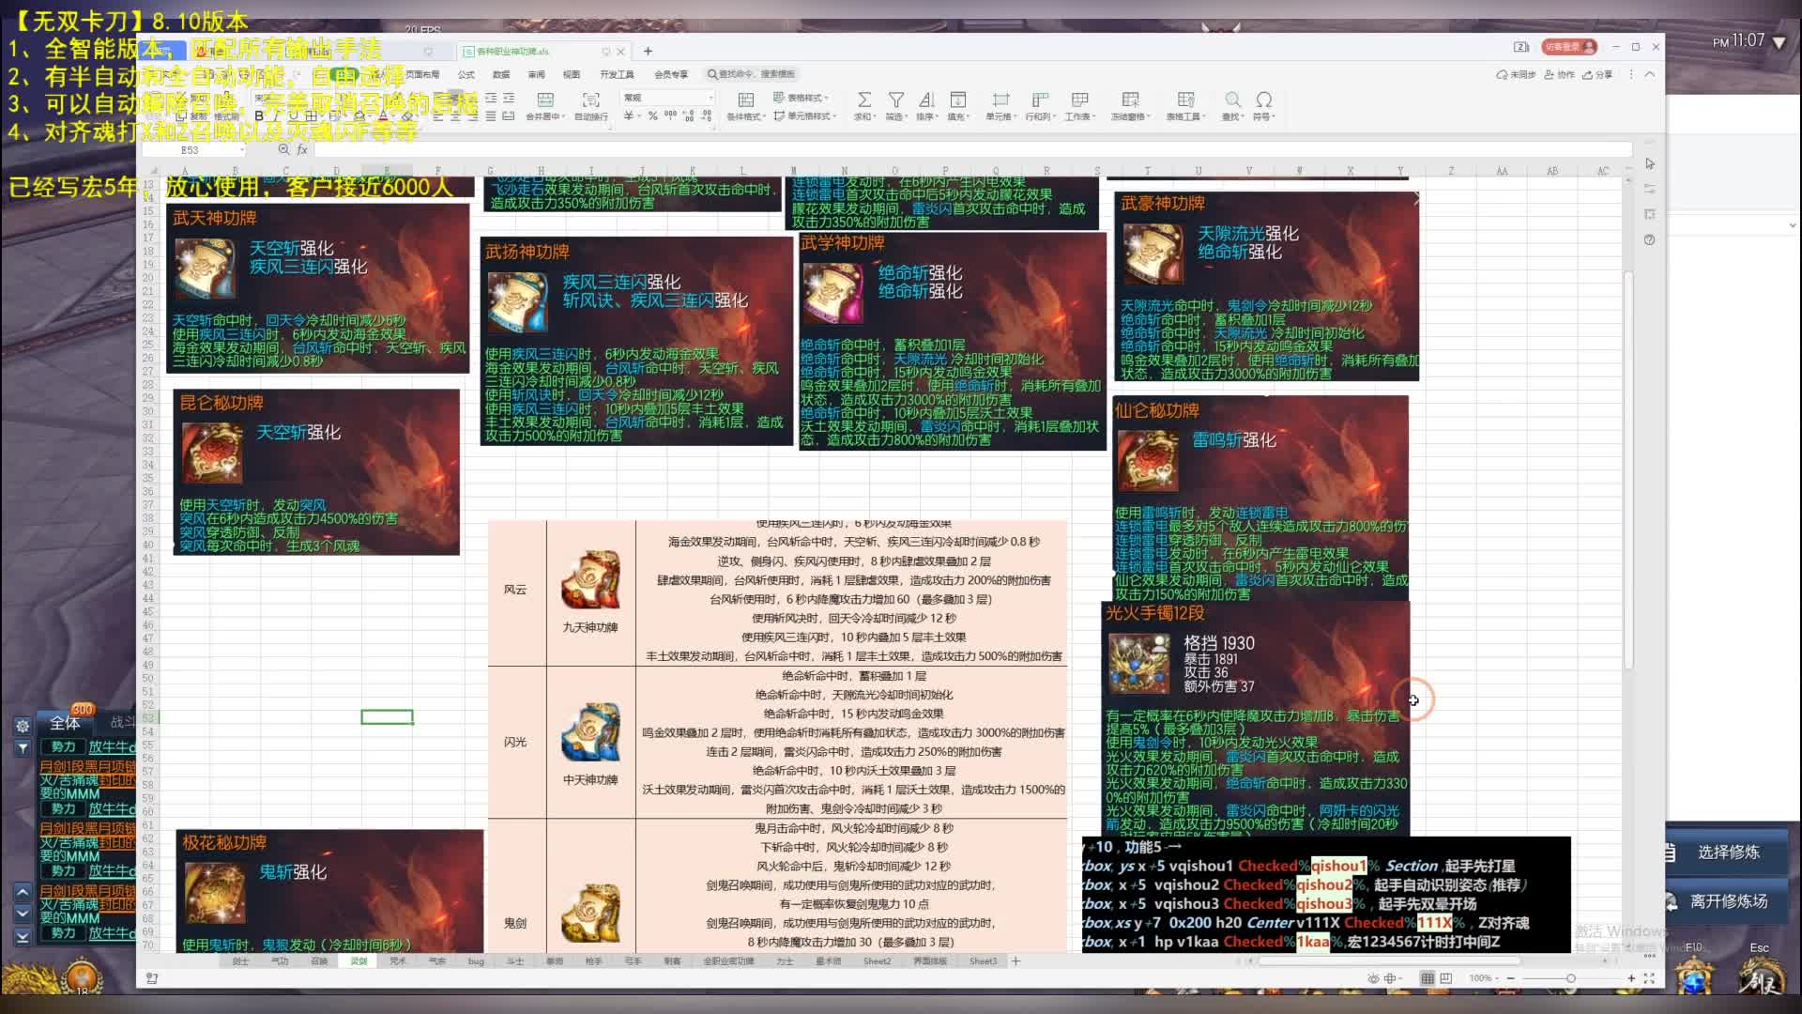Viewport: 1802px width, 1014px height.
Task: Click the Sum (求和) icon in ribbon
Action: 864,100
